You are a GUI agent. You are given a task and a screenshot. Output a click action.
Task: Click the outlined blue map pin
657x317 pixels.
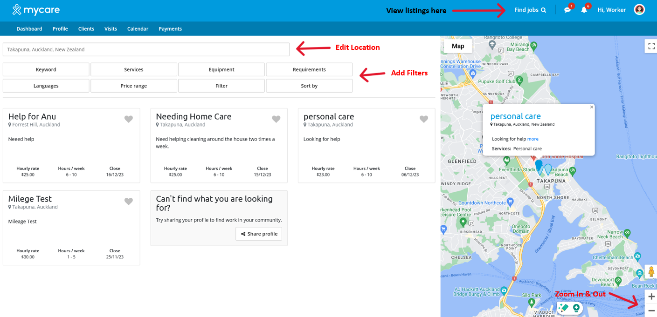pyautogui.click(x=548, y=169)
